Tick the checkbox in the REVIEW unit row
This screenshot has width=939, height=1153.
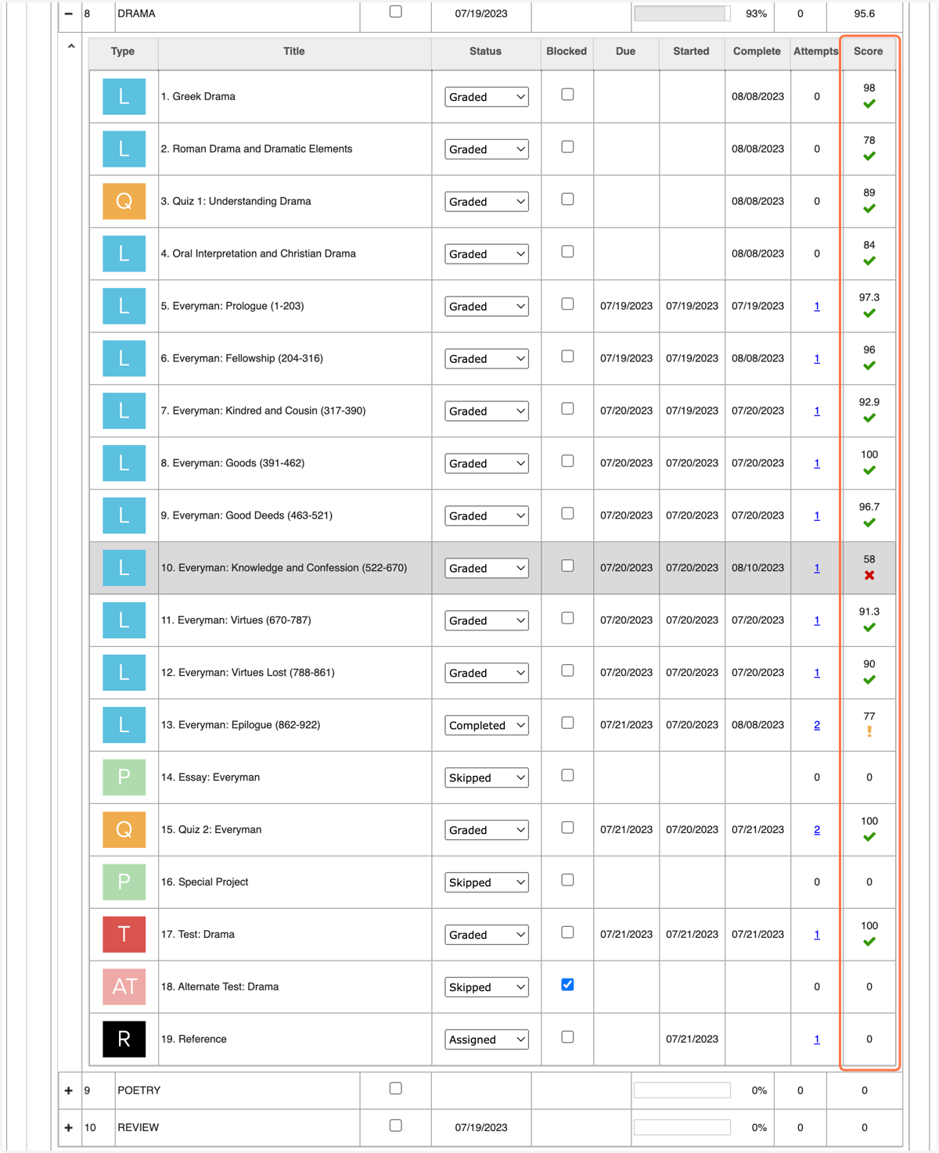click(396, 1126)
